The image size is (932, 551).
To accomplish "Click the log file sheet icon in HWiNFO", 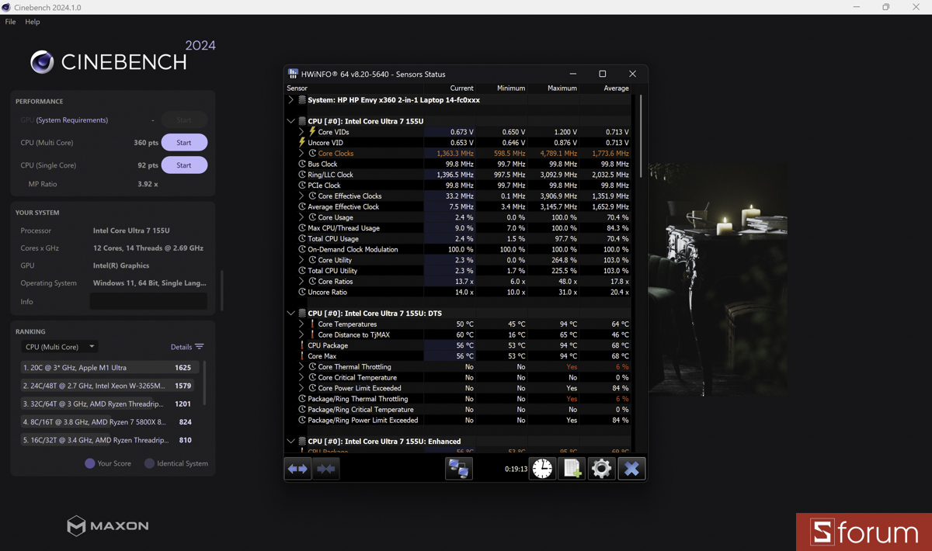I will coord(572,469).
